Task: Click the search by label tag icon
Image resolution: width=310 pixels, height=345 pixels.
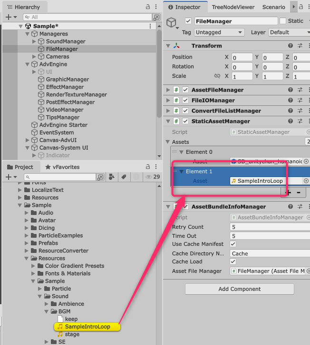Action: (x=123, y=177)
